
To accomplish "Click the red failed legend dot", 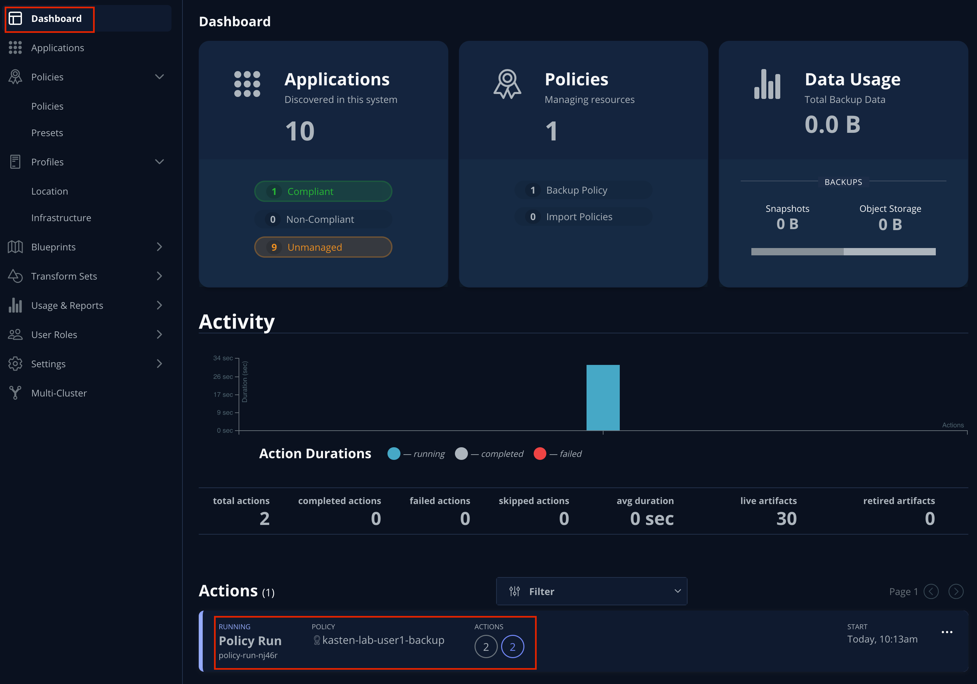I will point(540,454).
